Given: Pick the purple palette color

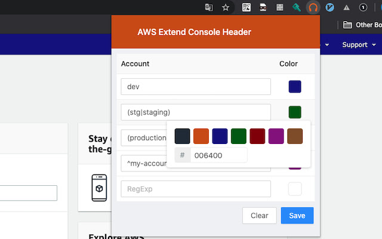Looking at the screenshot, I should (x=276, y=136).
